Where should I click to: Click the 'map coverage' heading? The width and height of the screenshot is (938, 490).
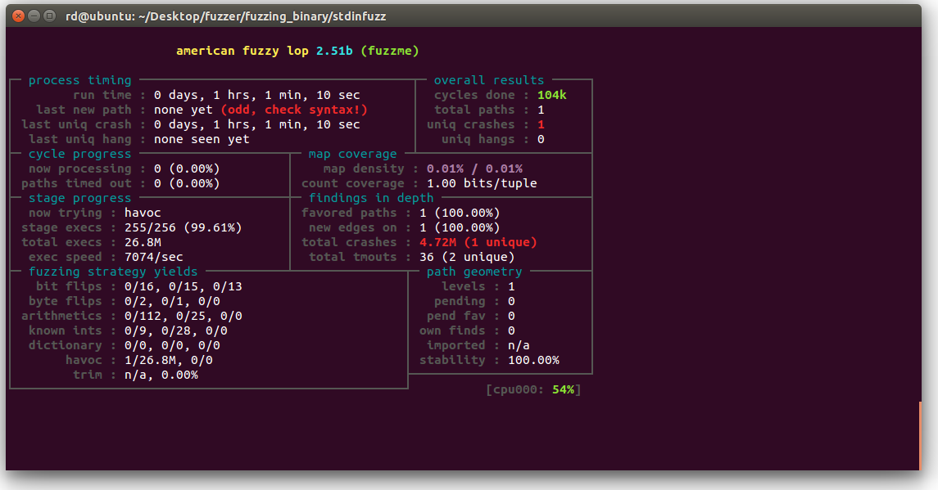(352, 154)
